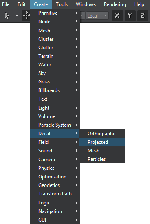Open the selector tool dropdown arrow
Viewport: 150px width, 224px height.
point(17,15)
